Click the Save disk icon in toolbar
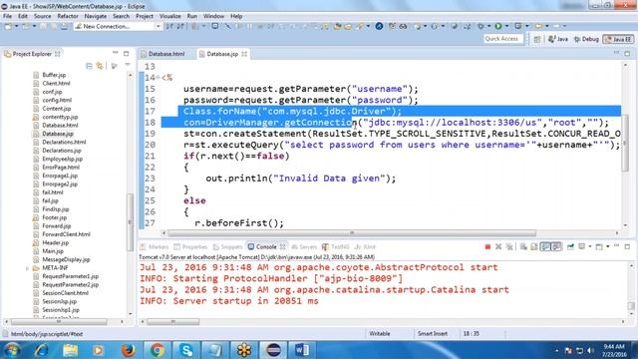The height and width of the screenshot is (359, 638). 43,26
